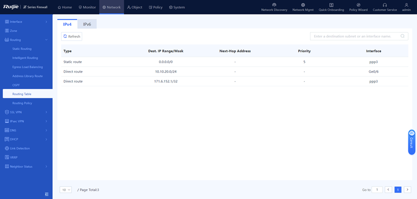Screen dimensions: 417x199
Task: Switch to the IPv6 tab
Action: 87,24
